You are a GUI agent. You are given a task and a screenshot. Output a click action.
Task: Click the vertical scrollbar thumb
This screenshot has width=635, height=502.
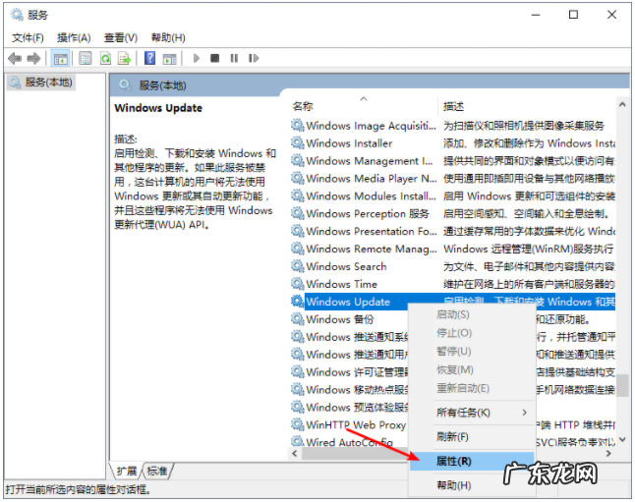pyautogui.click(x=622, y=386)
